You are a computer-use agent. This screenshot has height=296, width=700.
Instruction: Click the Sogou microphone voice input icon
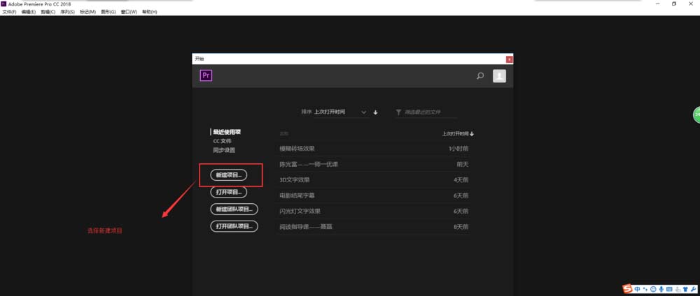point(661,289)
